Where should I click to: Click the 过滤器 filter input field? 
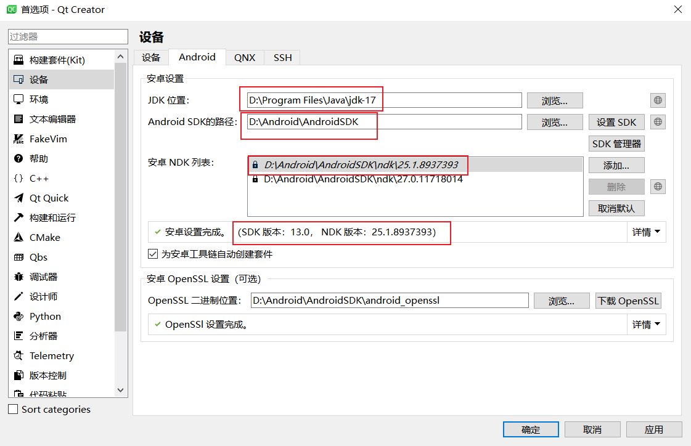pyautogui.click(x=68, y=36)
